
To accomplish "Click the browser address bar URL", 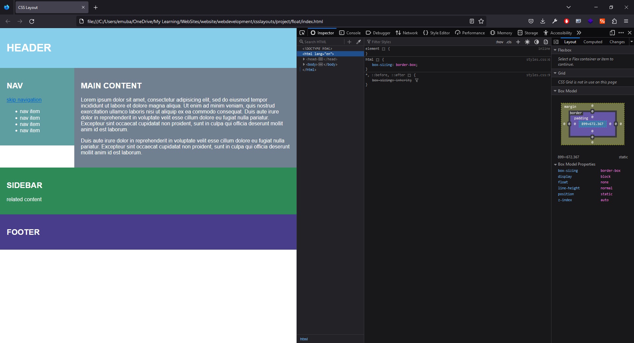I will tap(205, 21).
